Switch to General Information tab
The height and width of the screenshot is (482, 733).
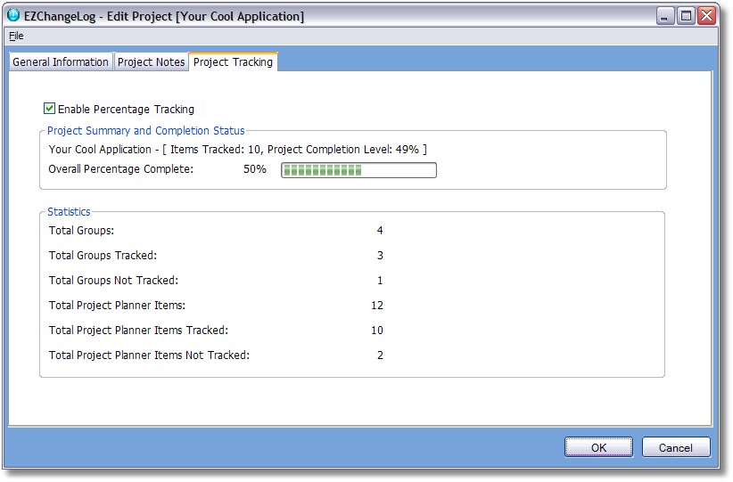tap(61, 62)
